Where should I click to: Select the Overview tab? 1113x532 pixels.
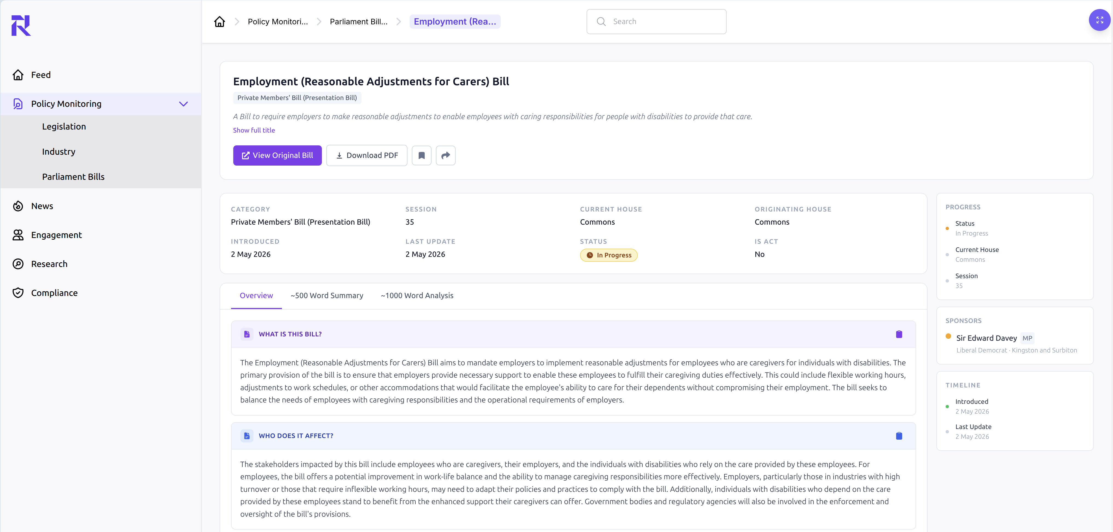tap(256, 295)
